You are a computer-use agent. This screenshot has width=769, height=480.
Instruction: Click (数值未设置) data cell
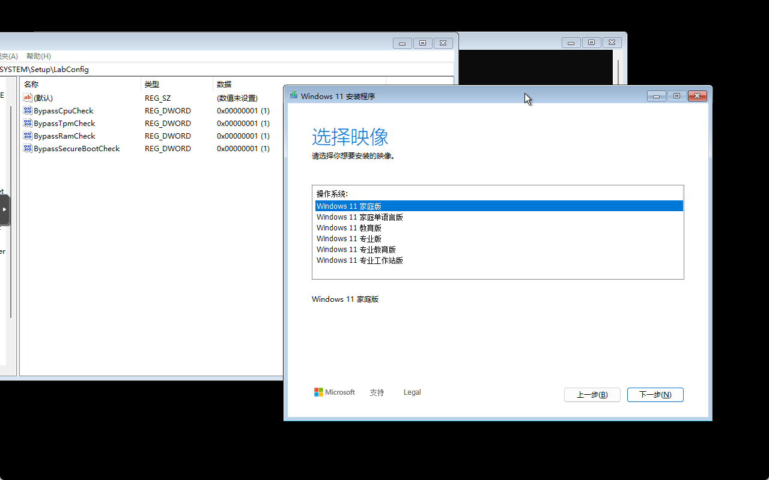[x=237, y=98]
